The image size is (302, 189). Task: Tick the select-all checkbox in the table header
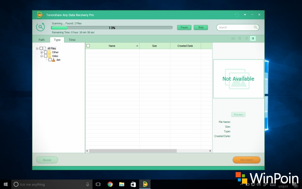pos(88,46)
